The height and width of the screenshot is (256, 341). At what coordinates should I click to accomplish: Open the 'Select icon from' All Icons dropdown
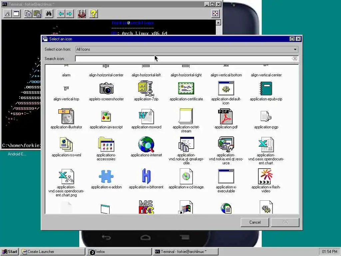click(x=186, y=49)
